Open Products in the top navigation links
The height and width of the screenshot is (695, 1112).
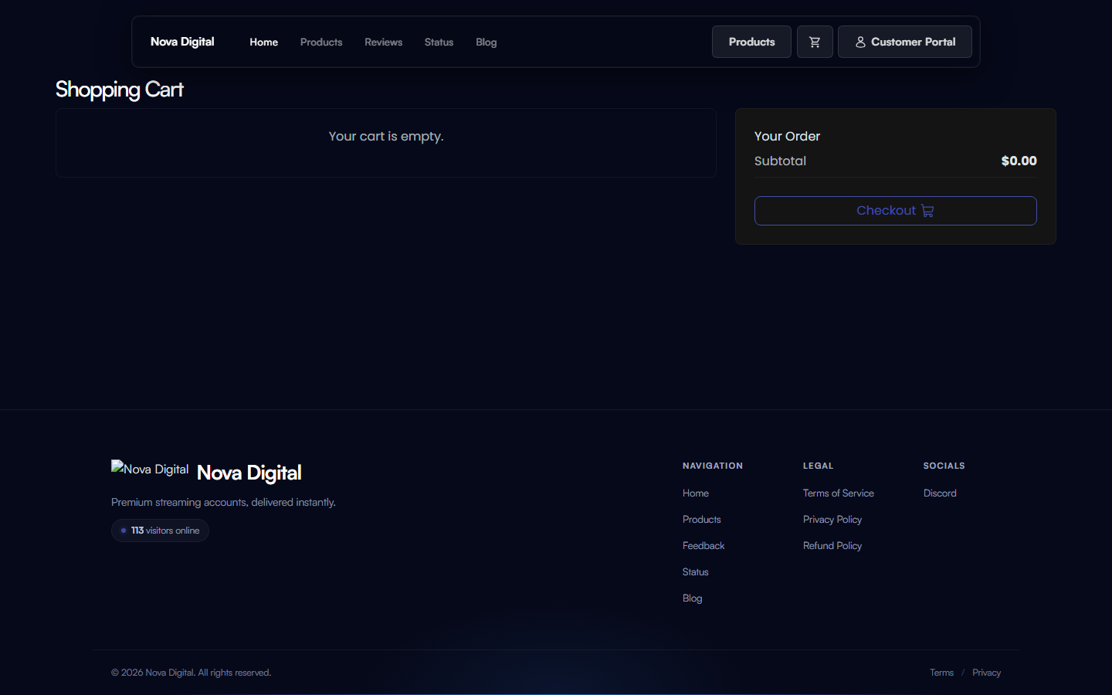(x=321, y=42)
